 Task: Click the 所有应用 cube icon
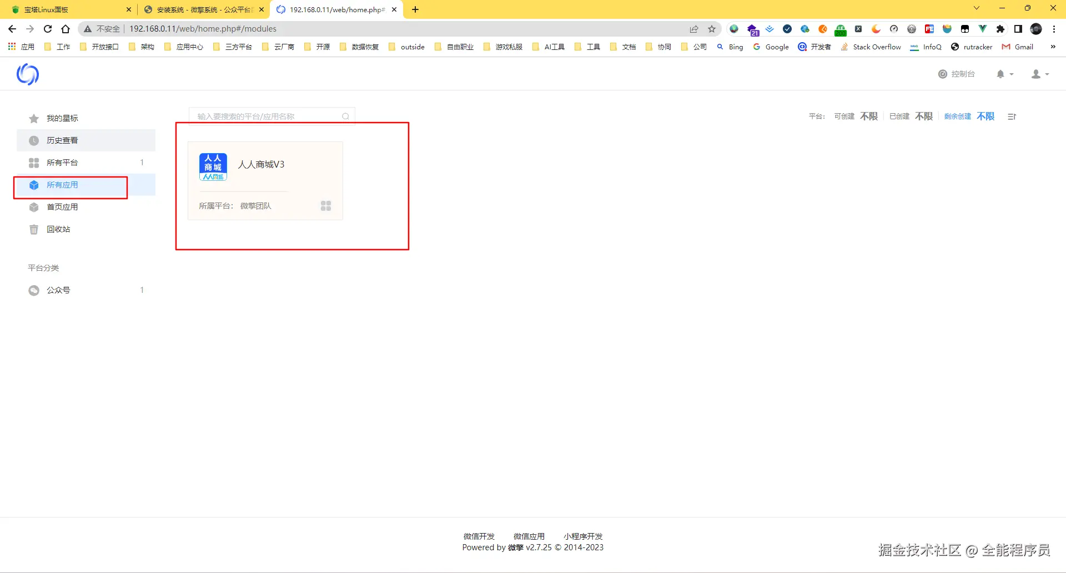(x=34, y=185)
